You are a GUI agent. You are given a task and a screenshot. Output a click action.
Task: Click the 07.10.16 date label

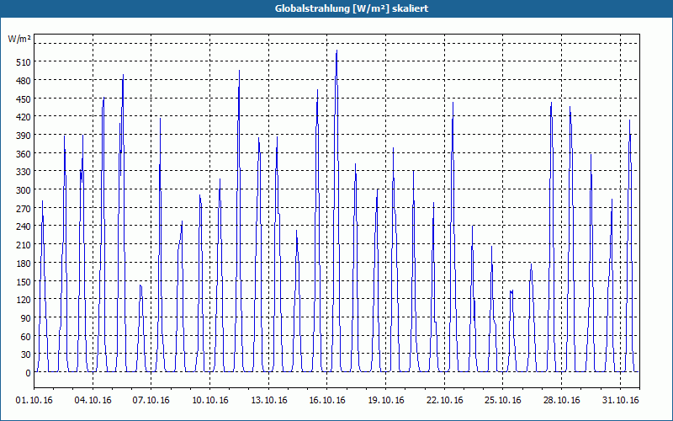pos(151,400)
